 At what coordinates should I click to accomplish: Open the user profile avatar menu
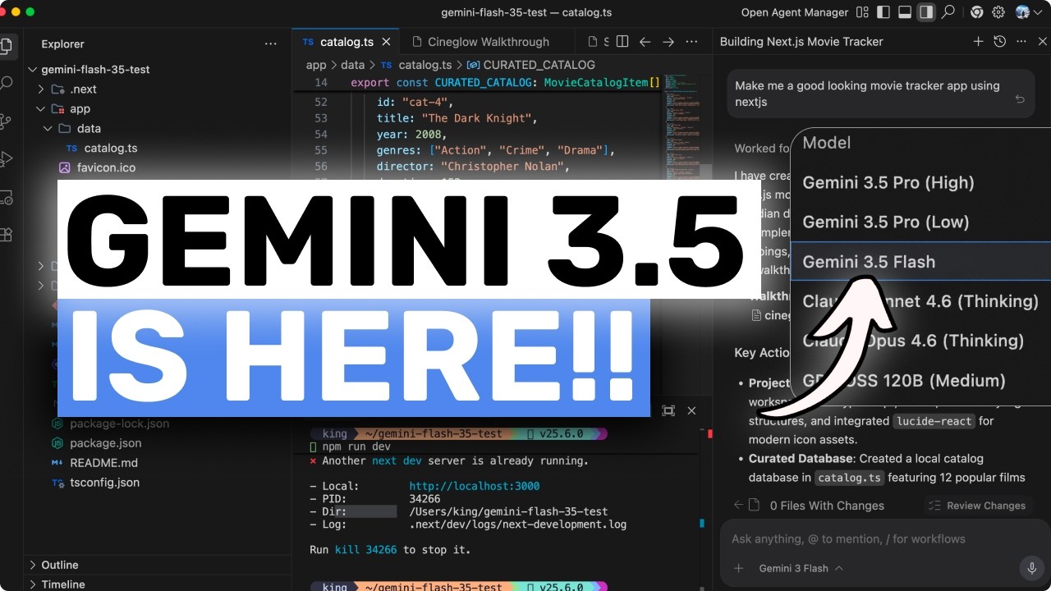click(1022, 12)
